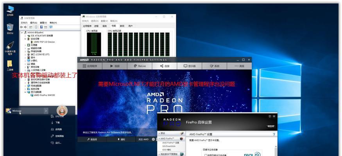
Task: Click the forward arrow in the Device Manager toolbar
Action: point(25,27)
